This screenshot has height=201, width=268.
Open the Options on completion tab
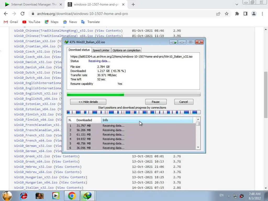pyautogui.click(x=126, y=50)
